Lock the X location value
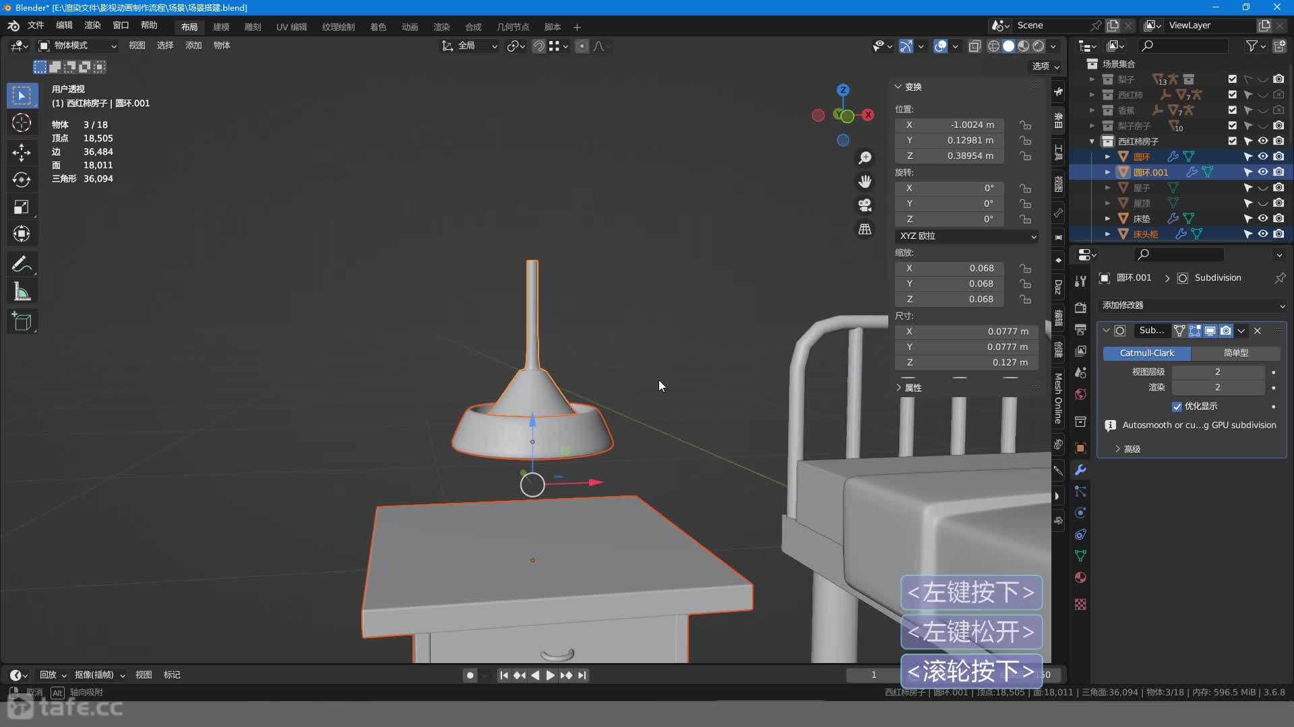Screen dimensions: 1294x727 tap(1025, 125)
